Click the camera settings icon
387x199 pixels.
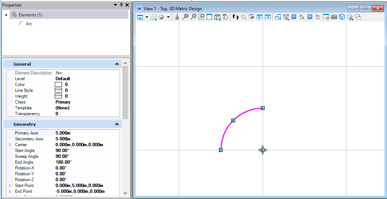(x=334, y=17)
